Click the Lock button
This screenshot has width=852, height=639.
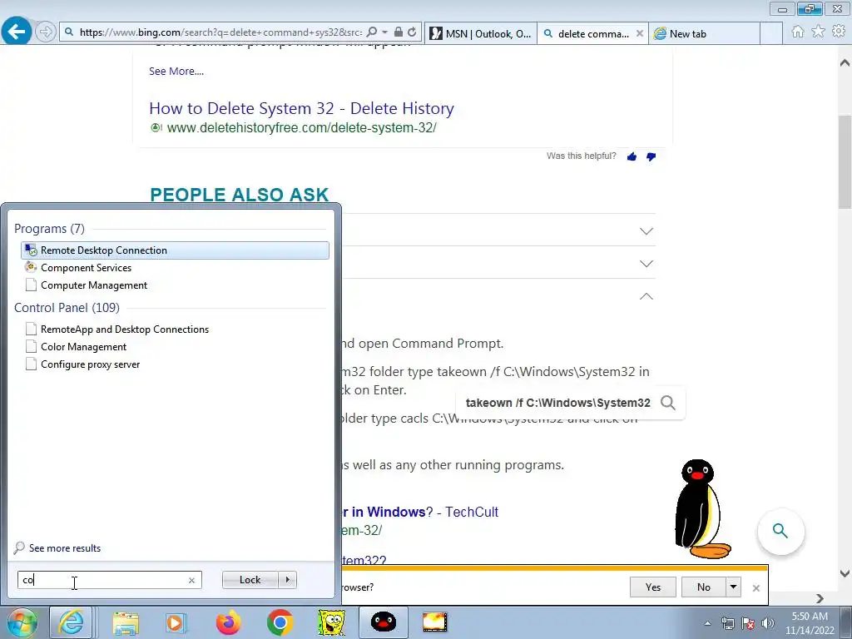click(250, 580)
